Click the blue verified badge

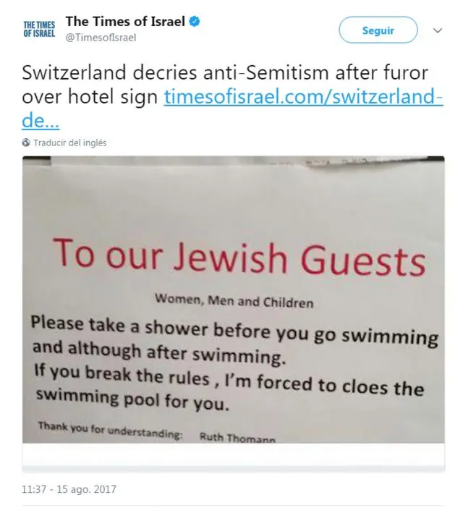tap(194, 22)
